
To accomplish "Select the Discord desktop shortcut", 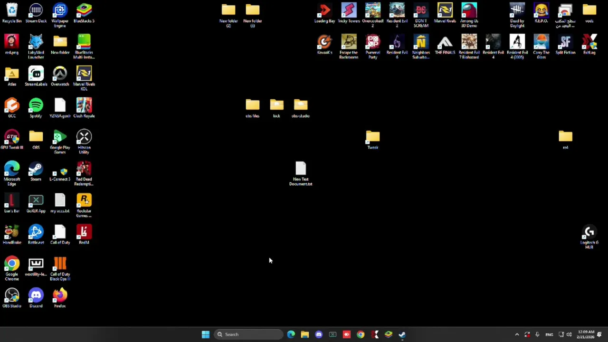I will coord(36,298).
